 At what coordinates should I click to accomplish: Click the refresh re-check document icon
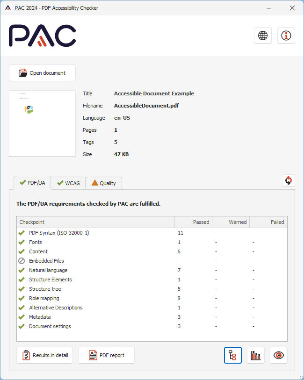[289, 180]
